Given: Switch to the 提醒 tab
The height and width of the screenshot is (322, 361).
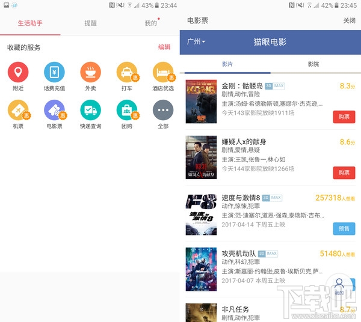Looking at the screenshot, I should (90, 23).
